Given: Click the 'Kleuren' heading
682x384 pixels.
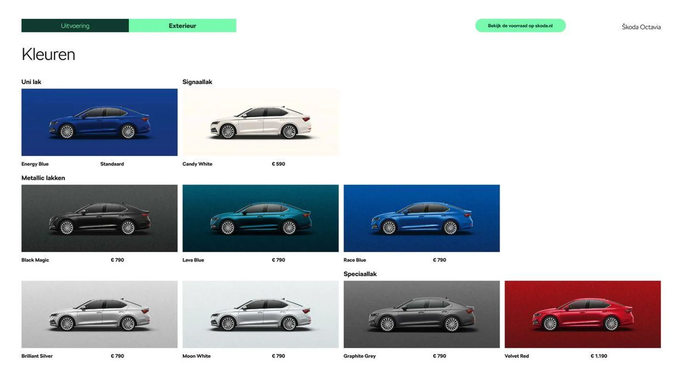Looking at the screenshot, I should pos(48,54).
